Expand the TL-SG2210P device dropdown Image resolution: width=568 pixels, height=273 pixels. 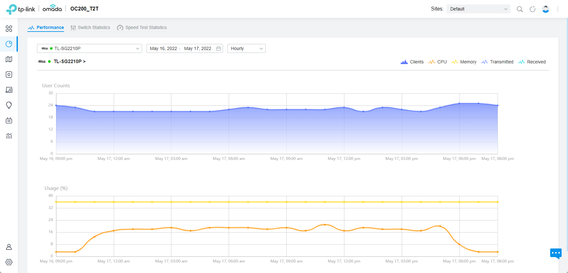tap(89, 48)
